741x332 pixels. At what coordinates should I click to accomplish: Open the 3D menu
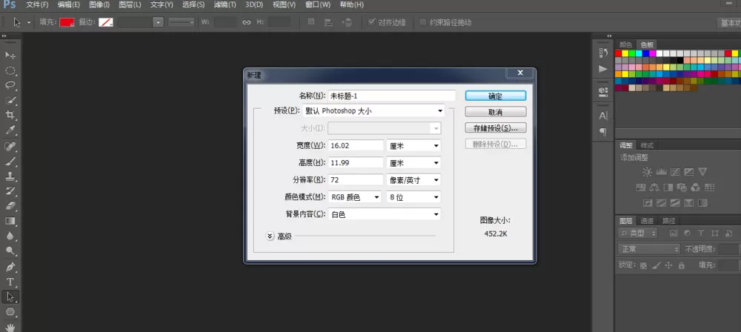pyautogui.click(x=254, y=4)
